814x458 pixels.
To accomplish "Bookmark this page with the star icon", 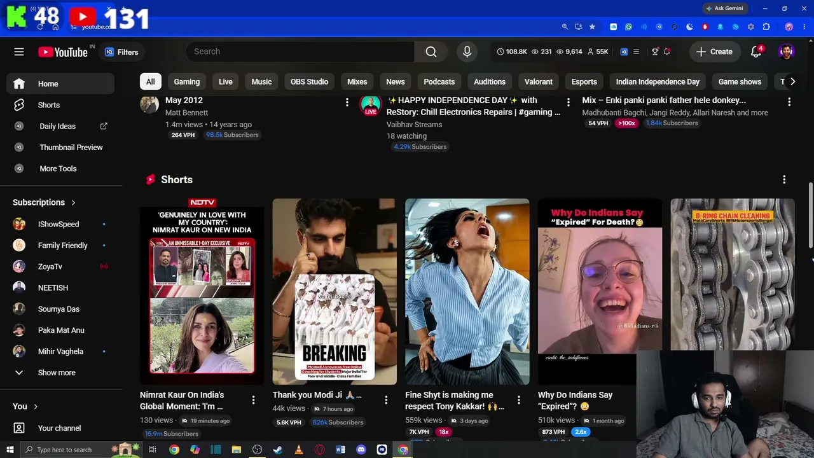I will click(592, 27).
